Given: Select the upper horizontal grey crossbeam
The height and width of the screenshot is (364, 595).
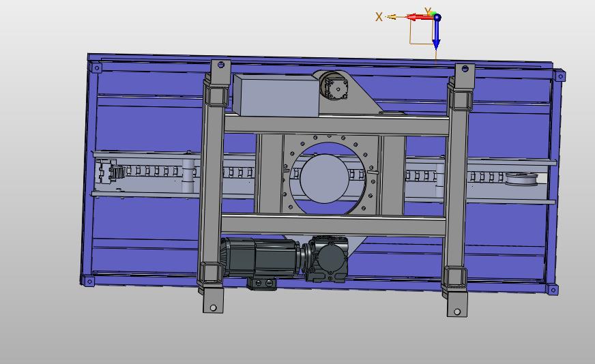Looking at the screenshot, I should (336, 125).
